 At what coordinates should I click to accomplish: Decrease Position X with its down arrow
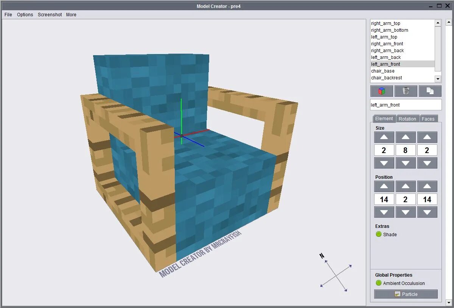384,212
